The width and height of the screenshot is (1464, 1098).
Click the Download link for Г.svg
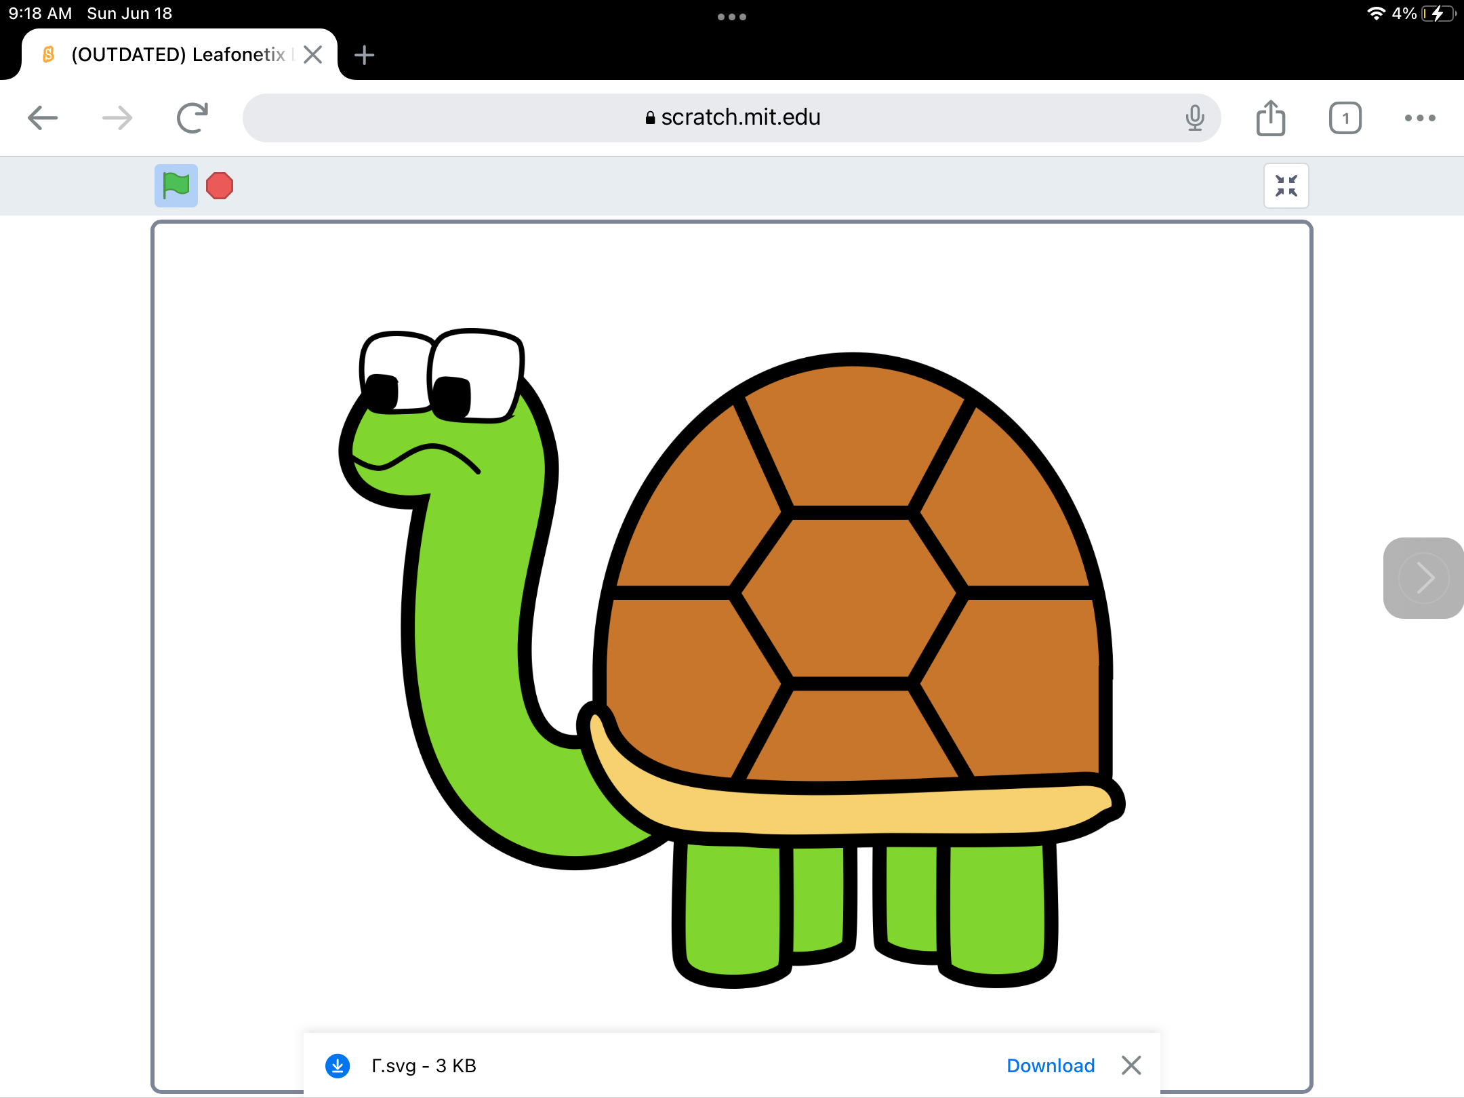1051,1065
